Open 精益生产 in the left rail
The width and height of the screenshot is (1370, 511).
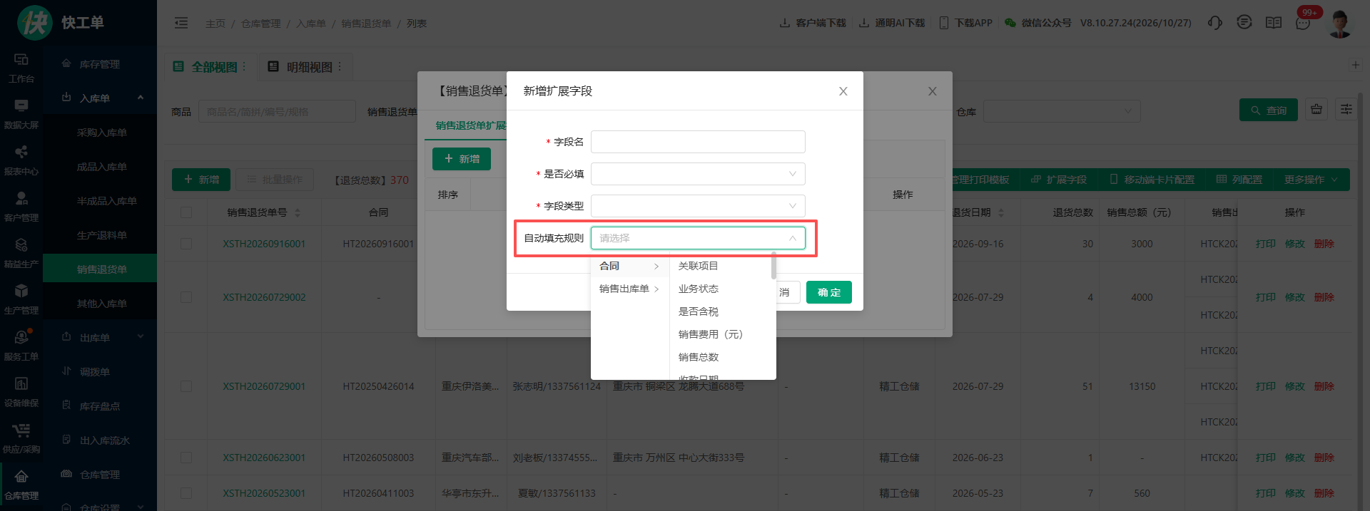[21, 254]
